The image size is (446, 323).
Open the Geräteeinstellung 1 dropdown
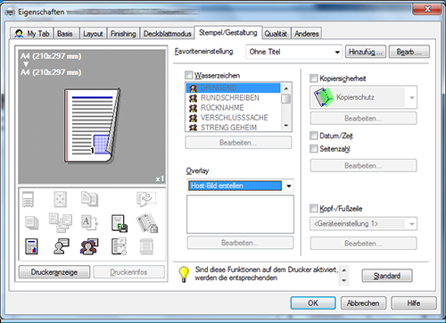tap(363, 224)
